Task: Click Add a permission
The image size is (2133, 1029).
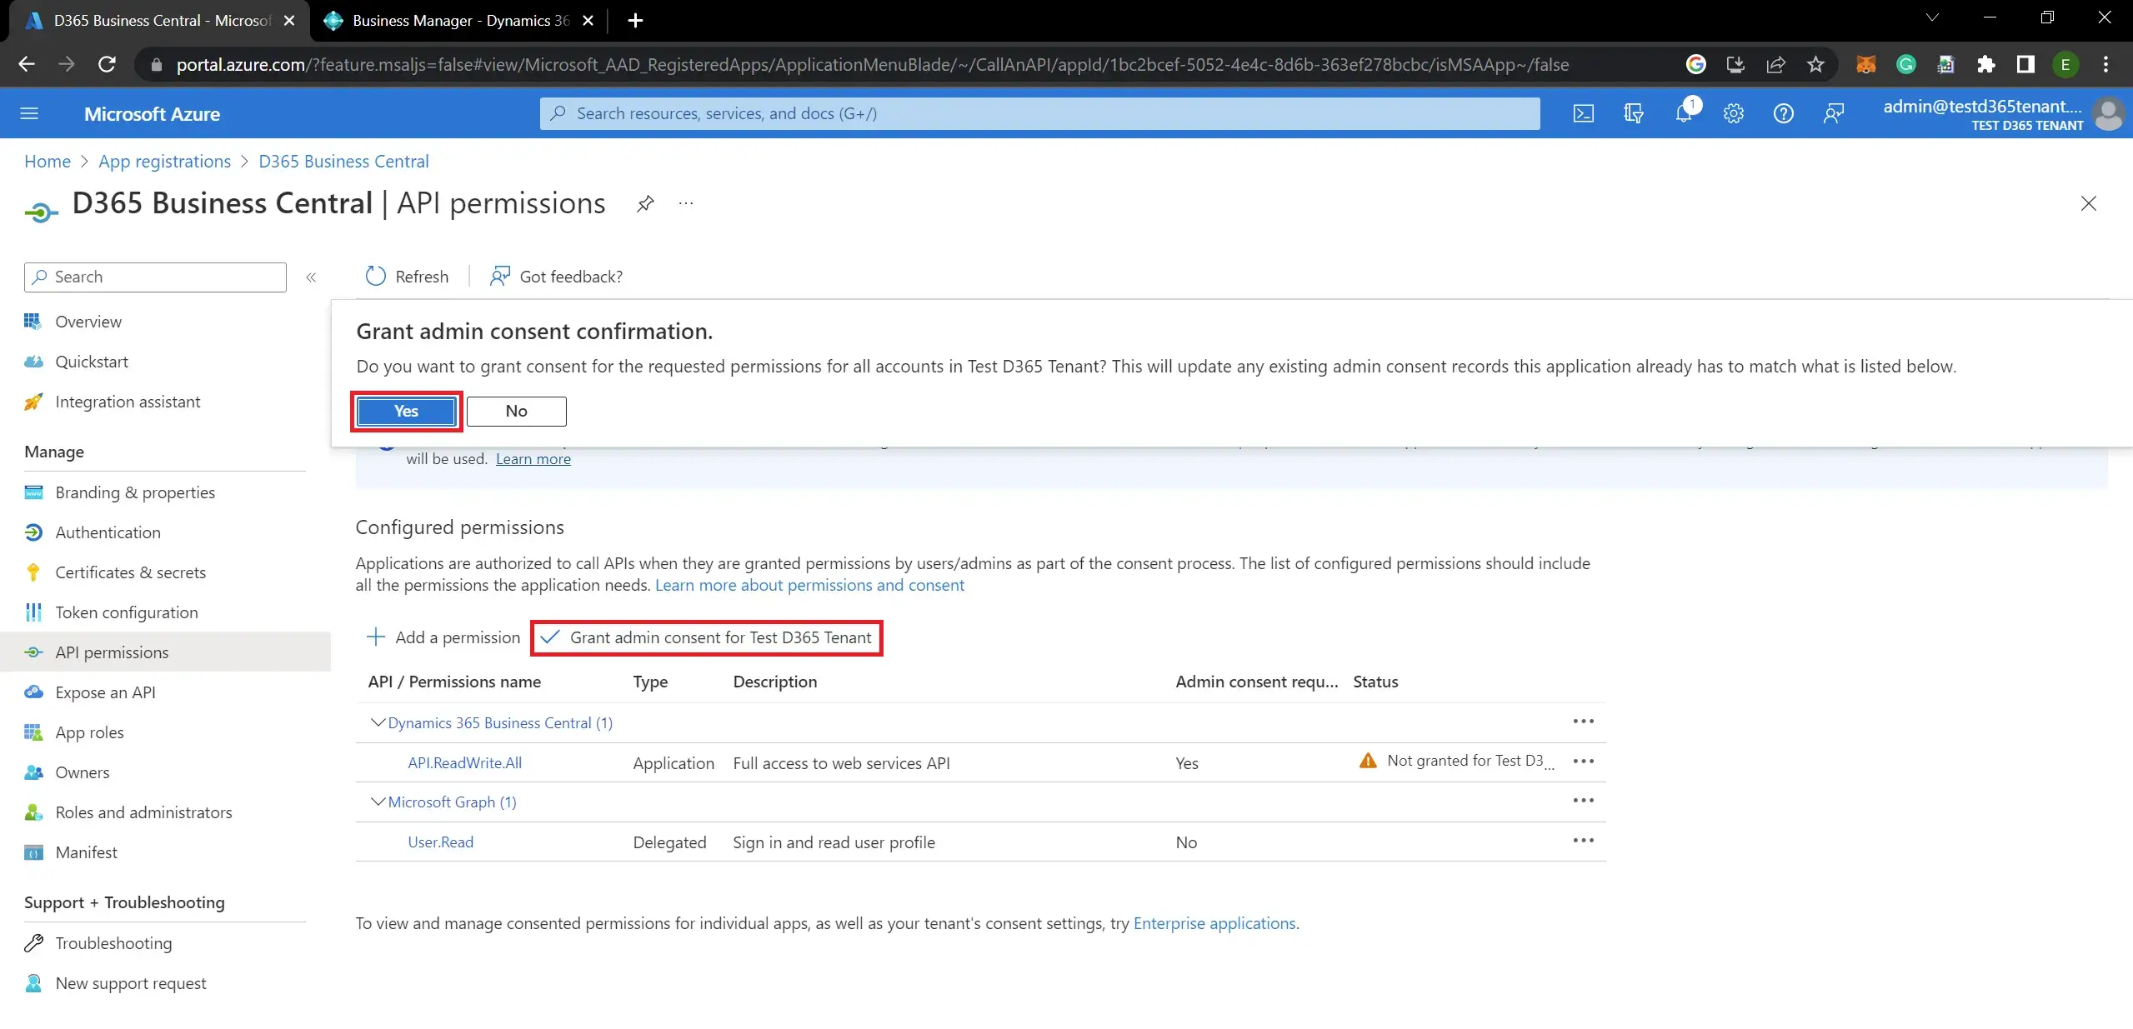Action: coord(443,637)
